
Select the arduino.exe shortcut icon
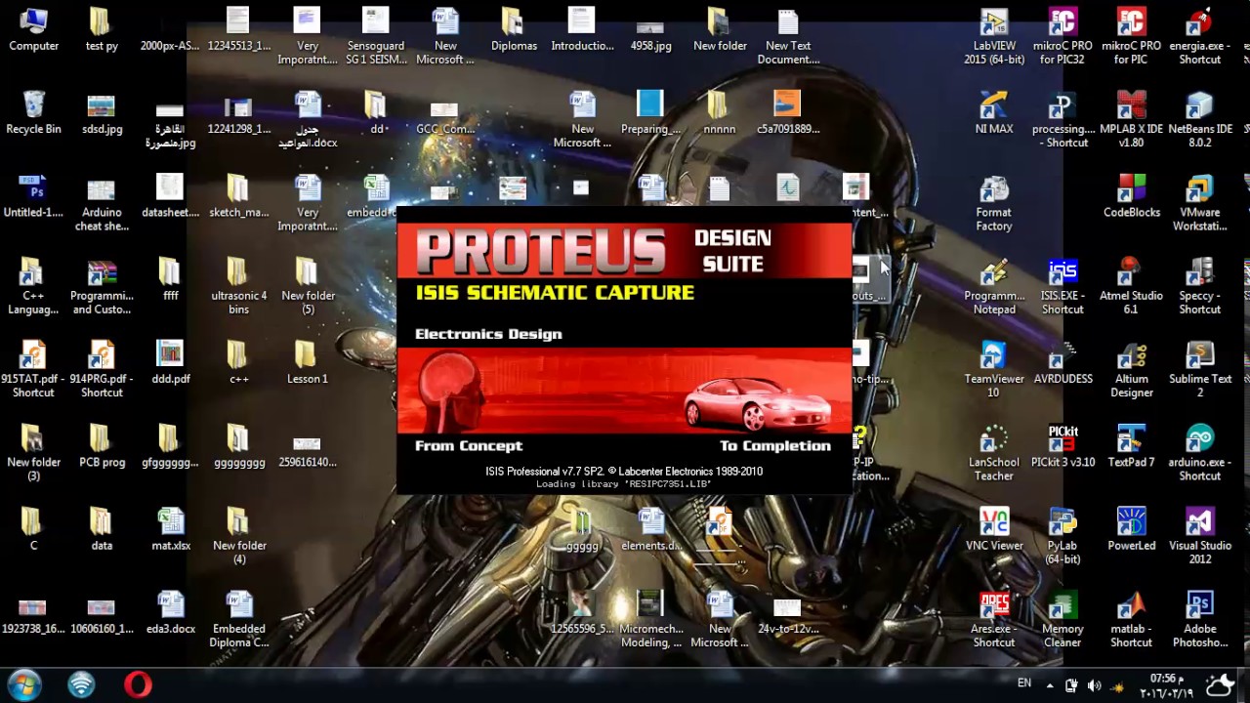(1200, 453)
